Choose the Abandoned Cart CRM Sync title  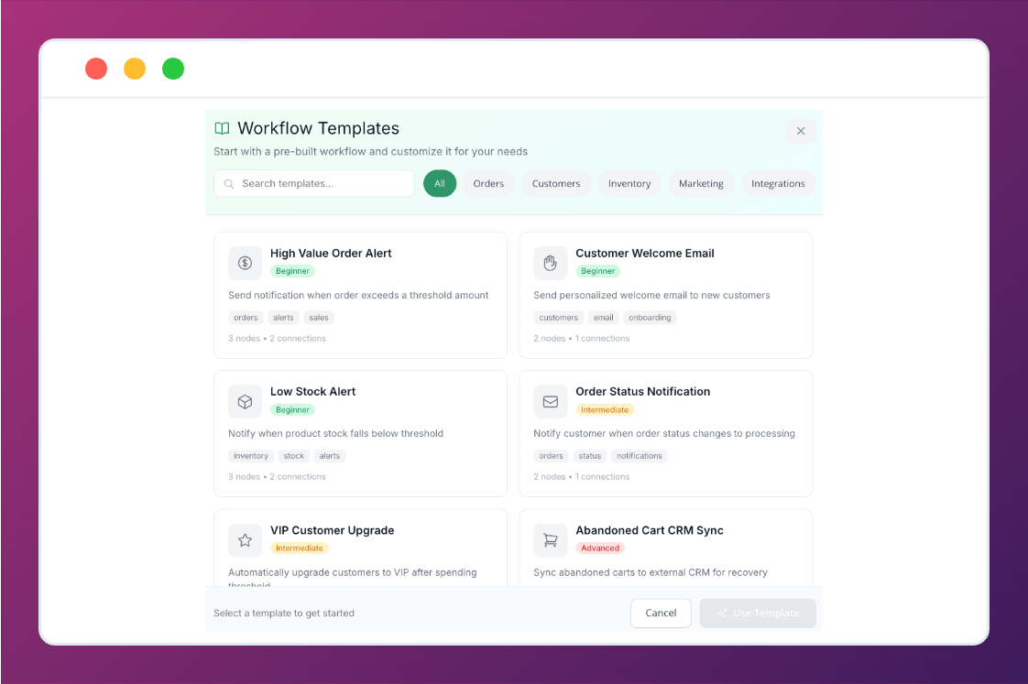(x=649, y=531)
